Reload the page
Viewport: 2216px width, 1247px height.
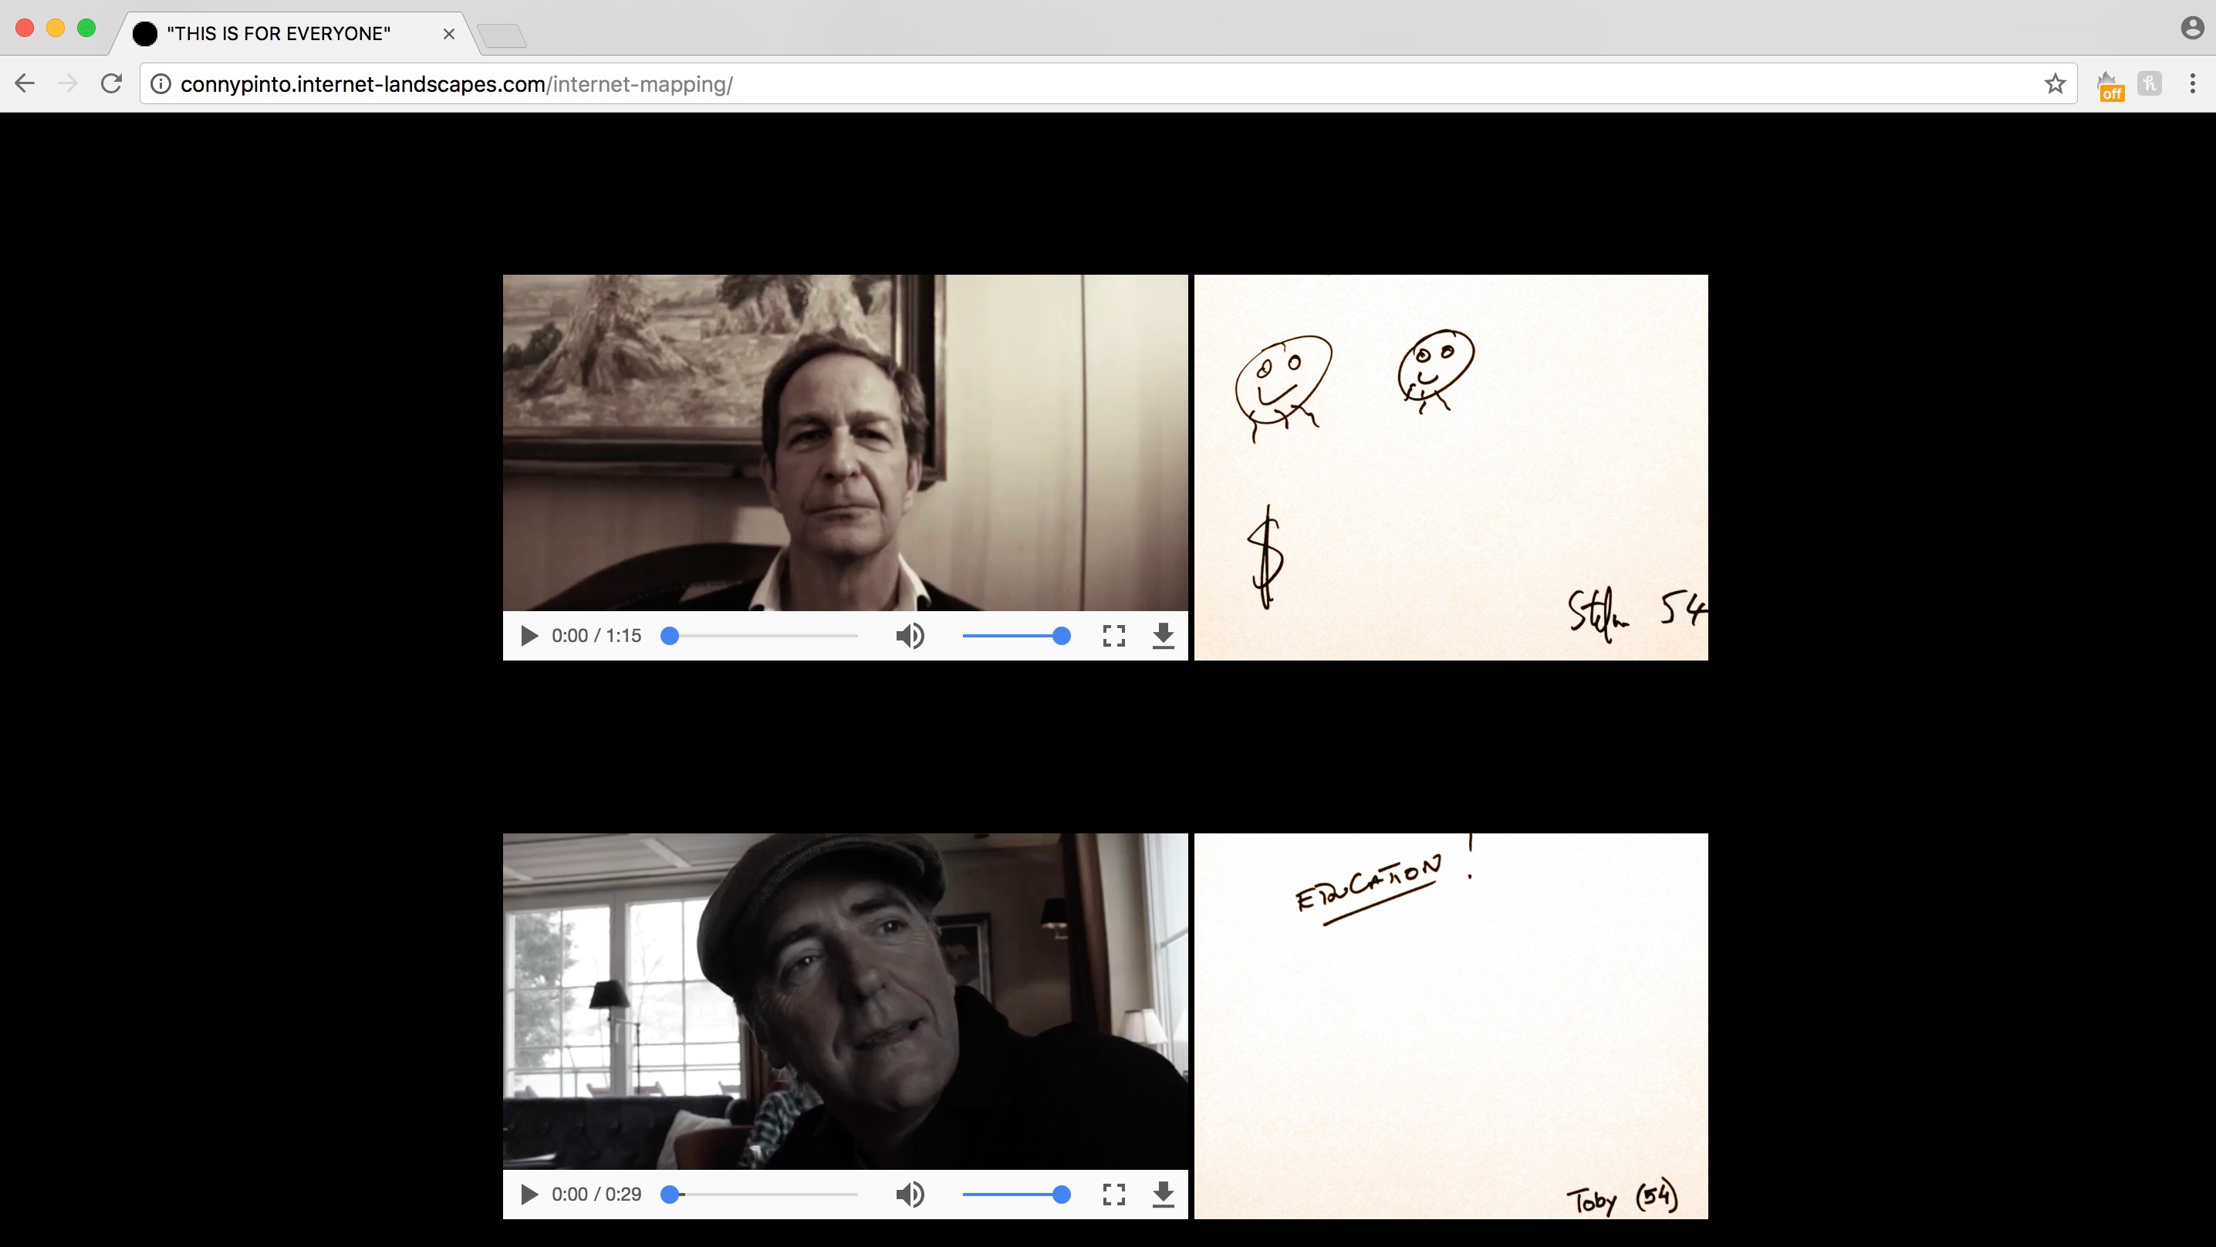(111, 83)
